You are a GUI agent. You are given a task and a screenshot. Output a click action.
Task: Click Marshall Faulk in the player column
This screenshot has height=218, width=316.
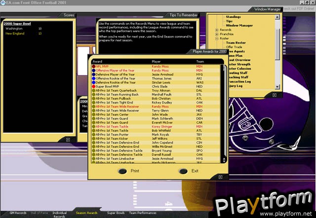[x=161, y=94]
